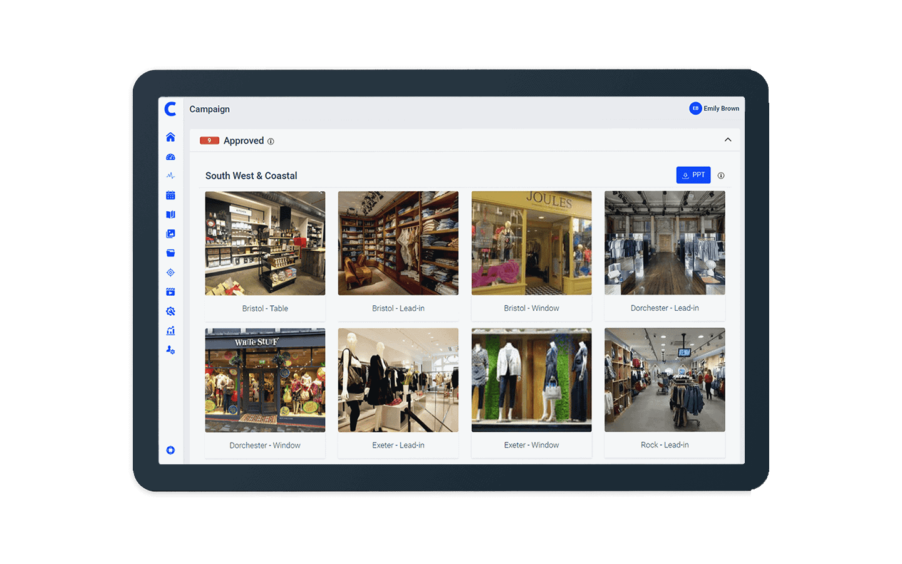Click the info icon next to Approved
Image resolution: width=902 pixels, height=564 pixels.
[x=271, y=142]
